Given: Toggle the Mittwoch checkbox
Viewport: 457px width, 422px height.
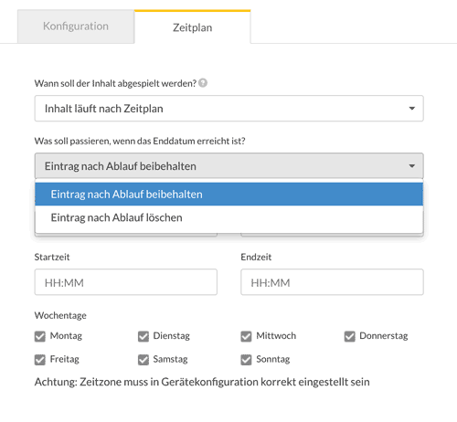Looking at the screenshot, I should tap(246, 336).
